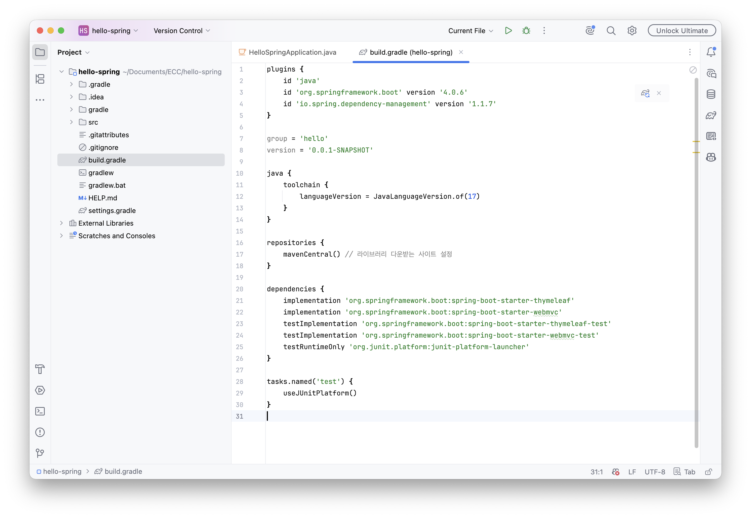Viewport: 751px width, 518px height.
Task: Open line:column 31:1 position indicator
Action: point(596,472)
